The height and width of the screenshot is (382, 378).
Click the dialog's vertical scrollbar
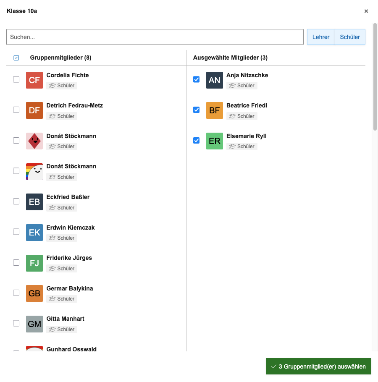click(375, 77)
